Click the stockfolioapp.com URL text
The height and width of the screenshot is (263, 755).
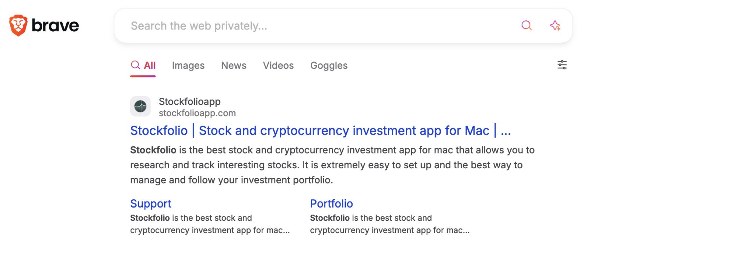[x=197, y=113]
